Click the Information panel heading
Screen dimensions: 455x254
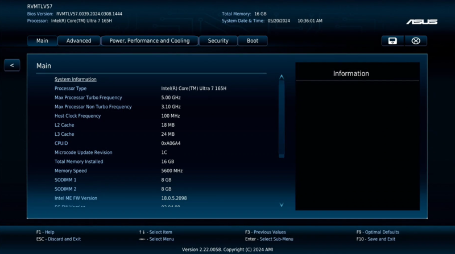[351, 74]
